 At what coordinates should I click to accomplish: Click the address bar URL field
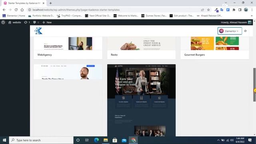(114, 10)
